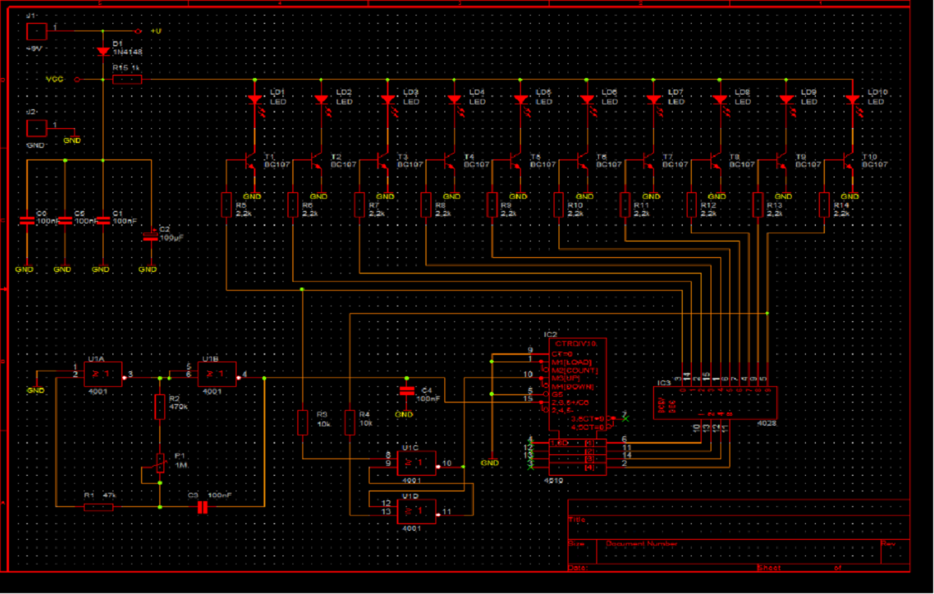The width and height of the screenshot is (934, 594).
Task: Click the VCC net label terminal
Action: click(x=77, y=79)
